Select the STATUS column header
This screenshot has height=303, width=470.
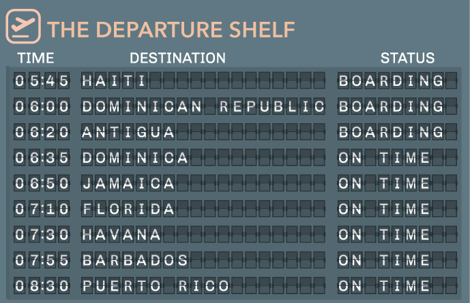(x=407, y=58)
